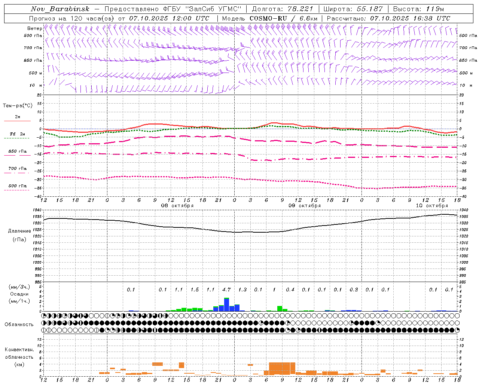Click the Рассчитано: 07.10.2025 16:38 UTC timestamp
The height and width of the screenshot is (383, 479).
coord(388,18)
